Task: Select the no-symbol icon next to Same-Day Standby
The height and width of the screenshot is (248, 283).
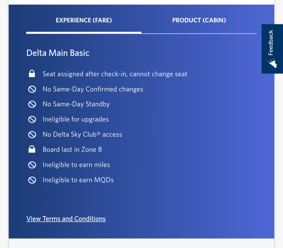Action: (x=32, y=104)
